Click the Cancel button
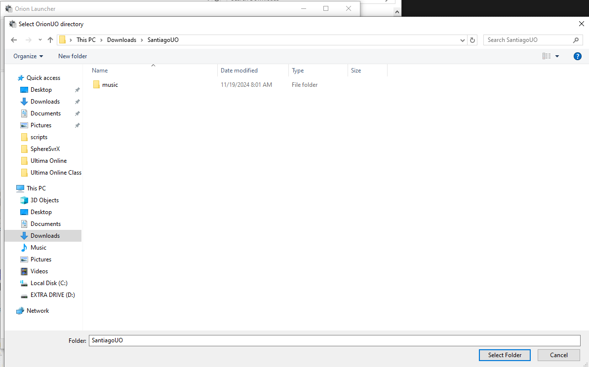The image size is (589, 367). 558,355
